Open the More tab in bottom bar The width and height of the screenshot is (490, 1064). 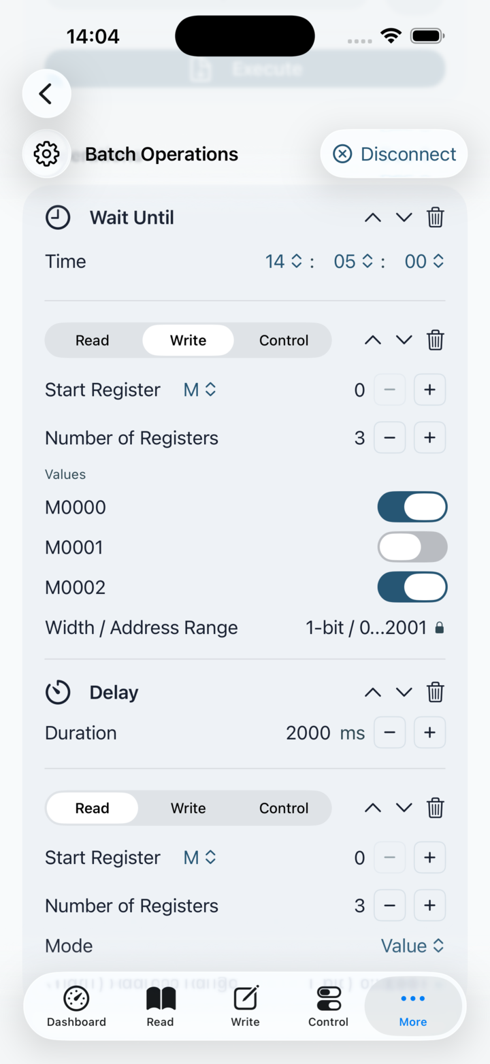point(413,1006)
